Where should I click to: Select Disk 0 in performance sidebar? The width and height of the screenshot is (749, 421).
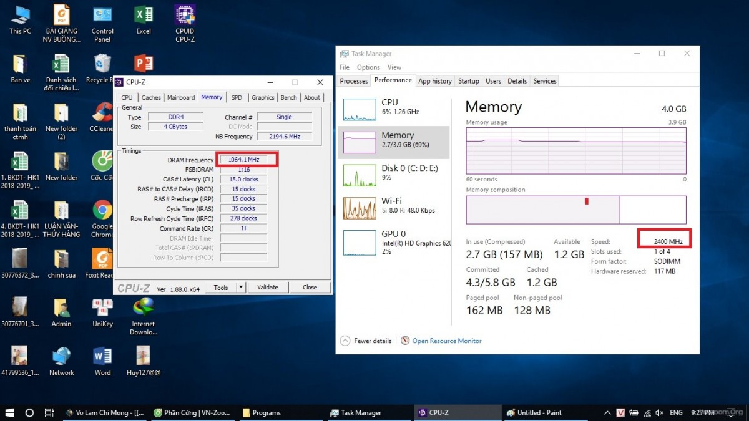coord(393,173)
